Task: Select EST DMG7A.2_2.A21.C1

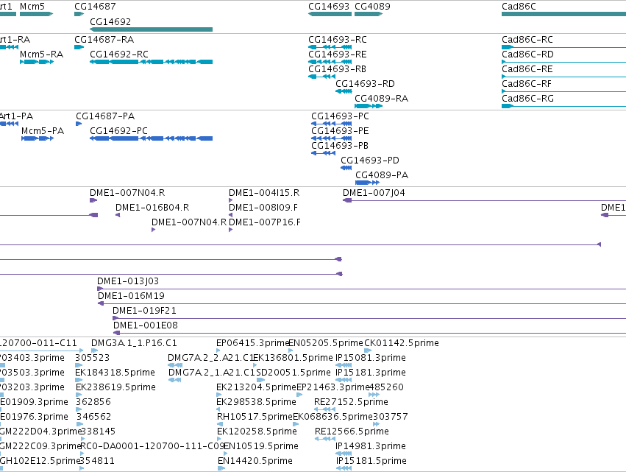Action: [175, 365]
